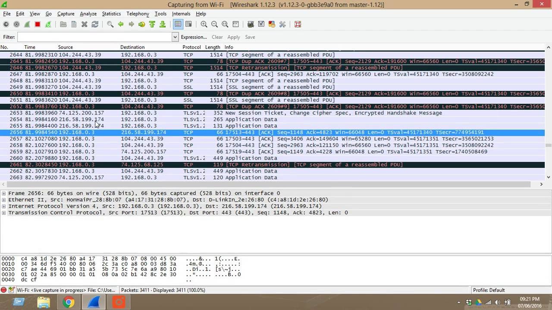
Task: Zoom out on packet text
Action: (214, 25)
